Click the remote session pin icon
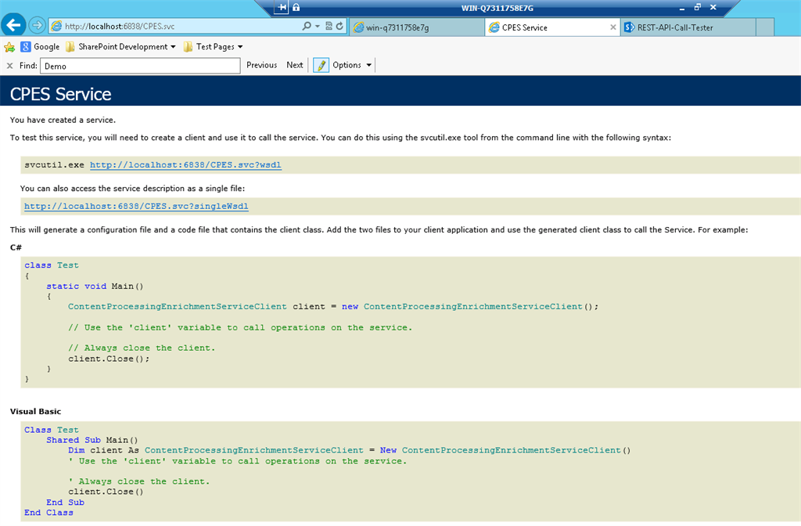Image resolution: width=801 pixels, height=526 pixels. [x=282, y=7]
